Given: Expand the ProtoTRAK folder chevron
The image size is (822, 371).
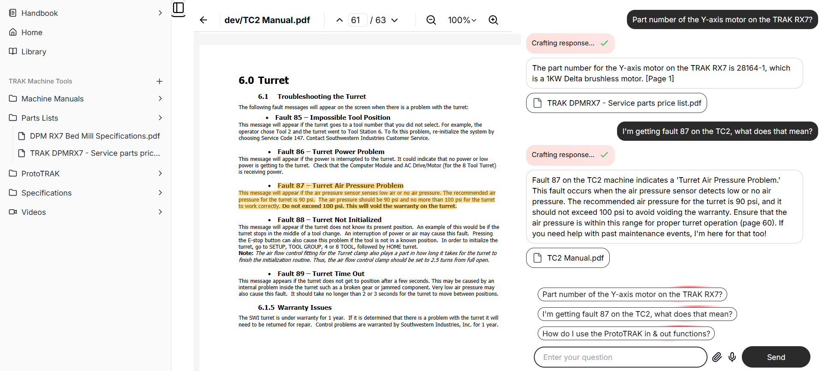Looking at the screenshot, I should coord(160,173).
